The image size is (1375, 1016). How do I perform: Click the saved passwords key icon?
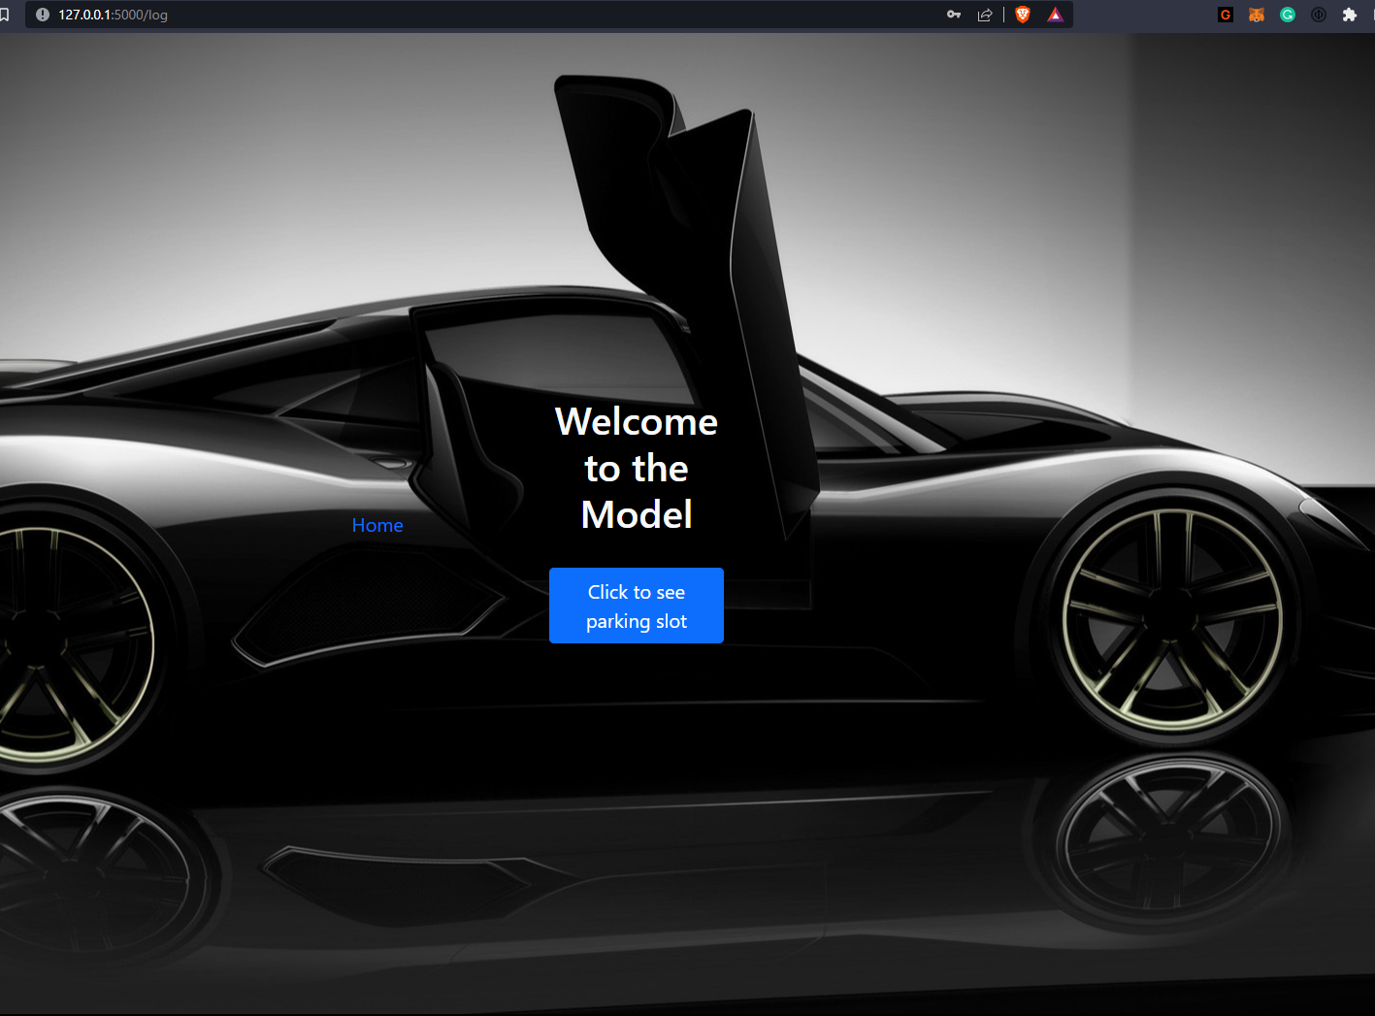(953, 15)
